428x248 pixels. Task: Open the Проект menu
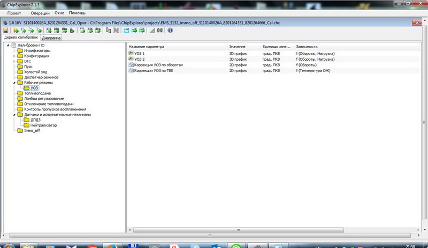(14, 12)
